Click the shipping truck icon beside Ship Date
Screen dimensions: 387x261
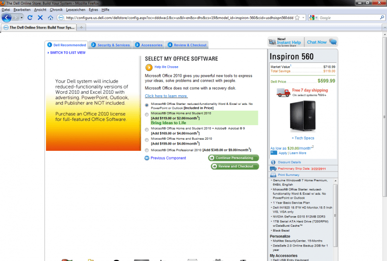[273, 169]
